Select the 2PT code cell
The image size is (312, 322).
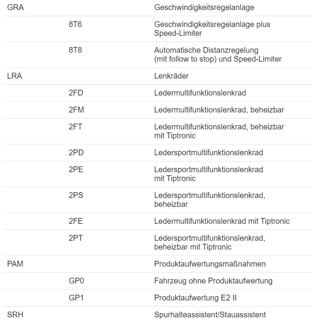click(x=76, y=238)
